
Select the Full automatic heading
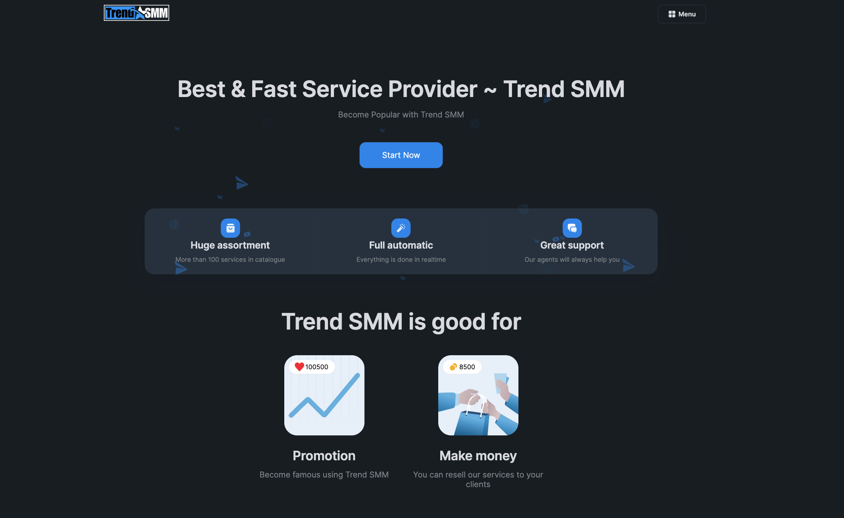(x=401, y=245)
